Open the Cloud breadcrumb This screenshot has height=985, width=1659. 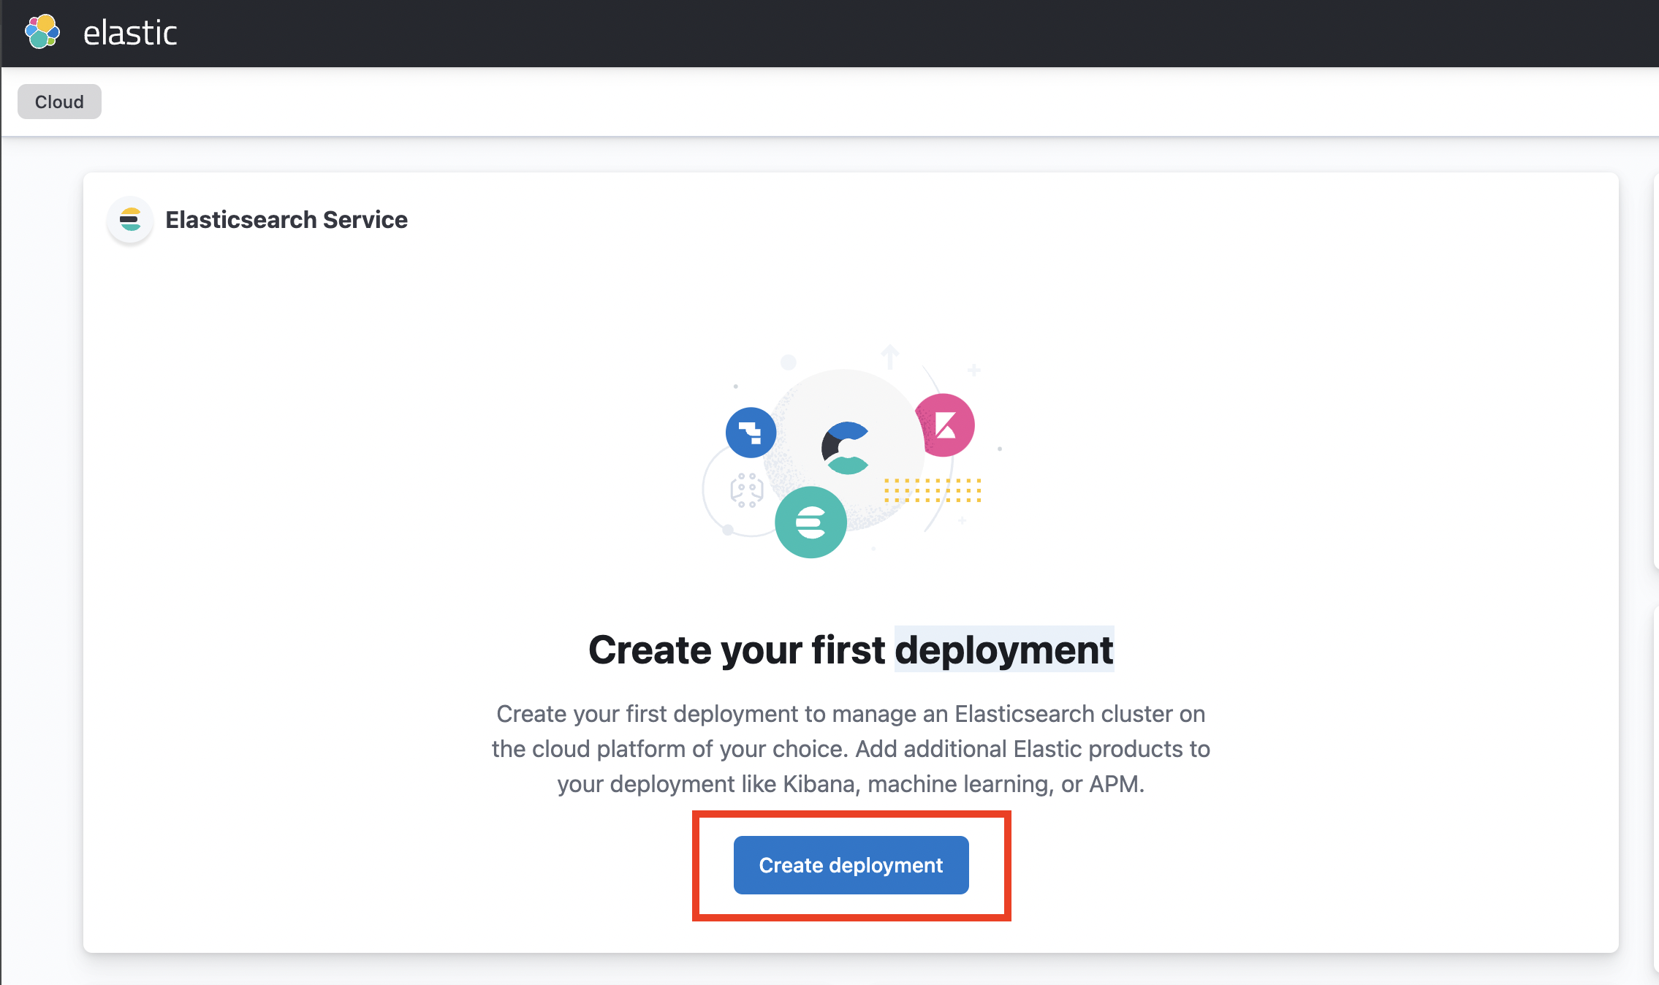click(59, 102)
